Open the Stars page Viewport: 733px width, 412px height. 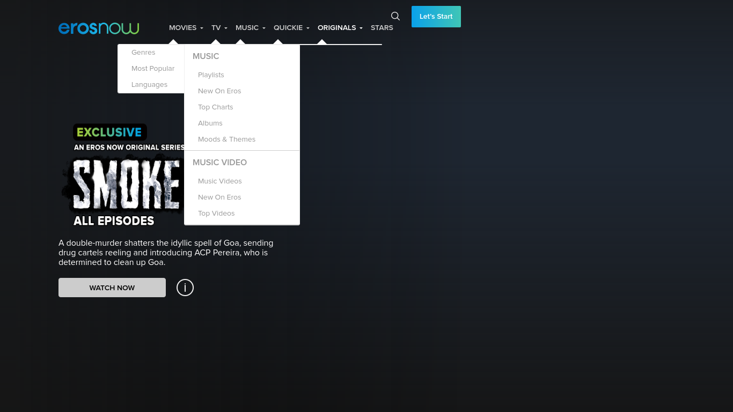tap(382, 28)
